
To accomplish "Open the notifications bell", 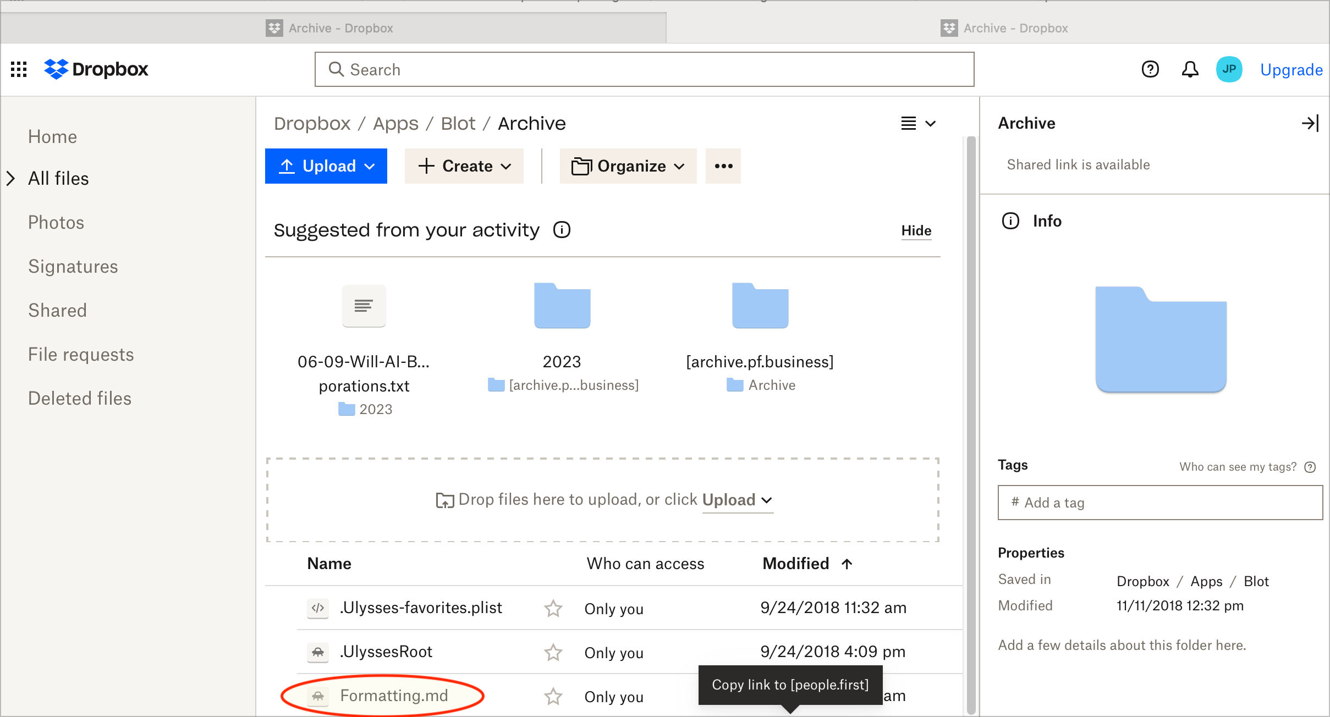I will (1190, 69).
